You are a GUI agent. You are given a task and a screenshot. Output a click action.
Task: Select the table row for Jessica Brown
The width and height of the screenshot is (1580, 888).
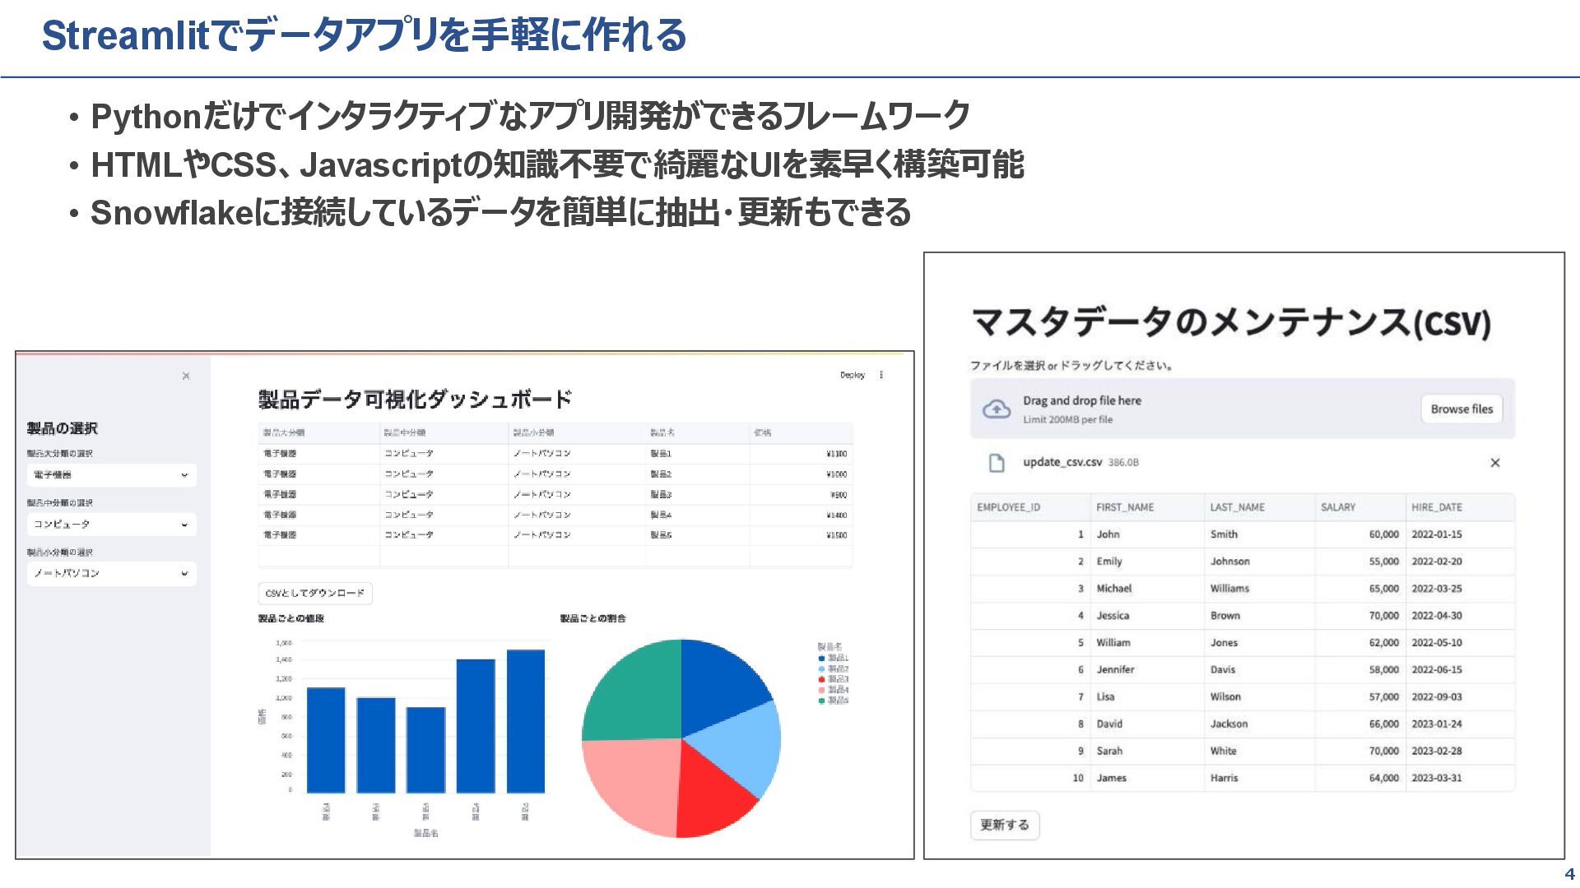click(1241, 616)
